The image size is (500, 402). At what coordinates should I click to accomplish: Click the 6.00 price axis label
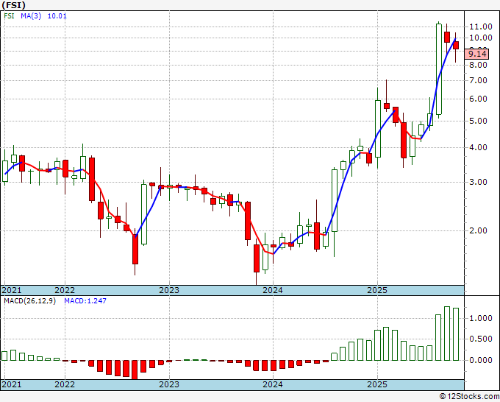(x=479, y=99)
